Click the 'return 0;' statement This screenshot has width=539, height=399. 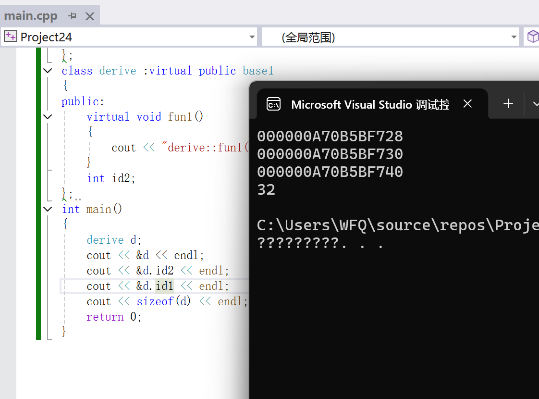point(114,317)
